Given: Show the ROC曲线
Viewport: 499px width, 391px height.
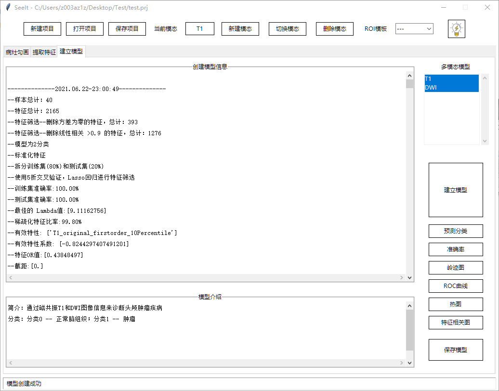Looking at the screenshot, I should coord(456,286).
